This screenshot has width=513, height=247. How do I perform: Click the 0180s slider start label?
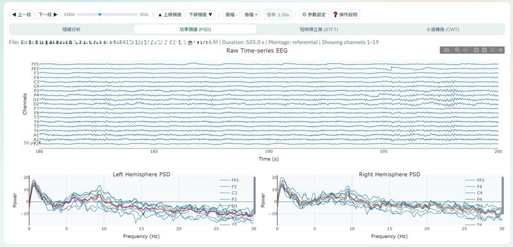coord(69,15)
